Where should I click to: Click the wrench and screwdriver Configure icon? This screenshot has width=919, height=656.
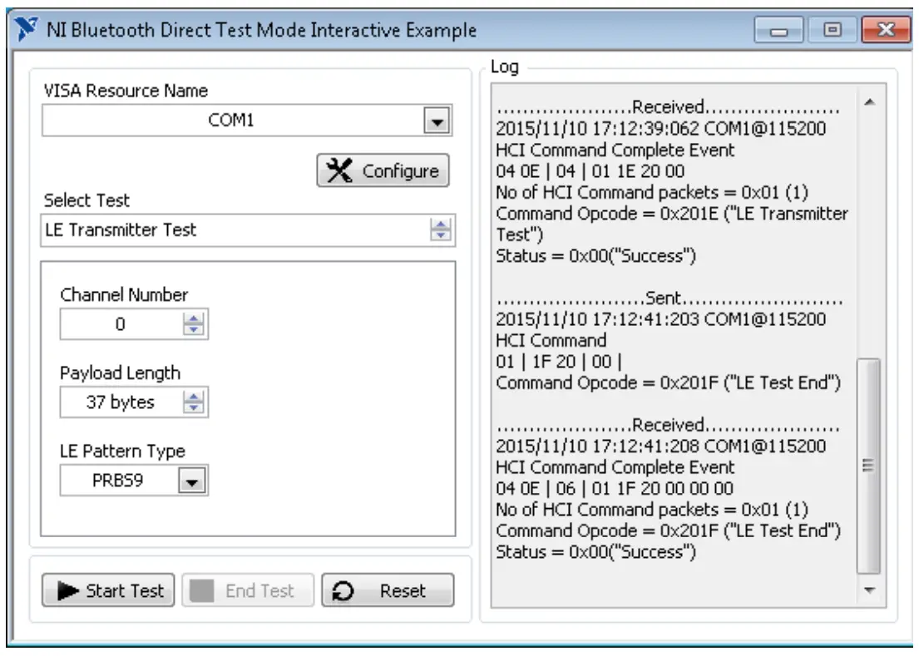click(339, 170)
